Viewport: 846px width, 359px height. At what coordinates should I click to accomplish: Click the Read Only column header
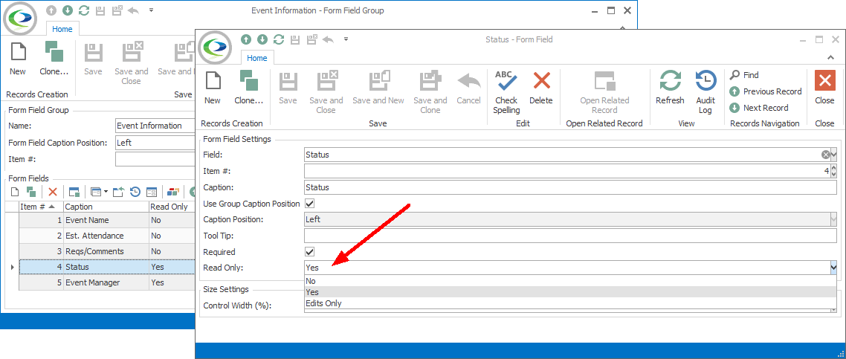[x=171, y=207]
